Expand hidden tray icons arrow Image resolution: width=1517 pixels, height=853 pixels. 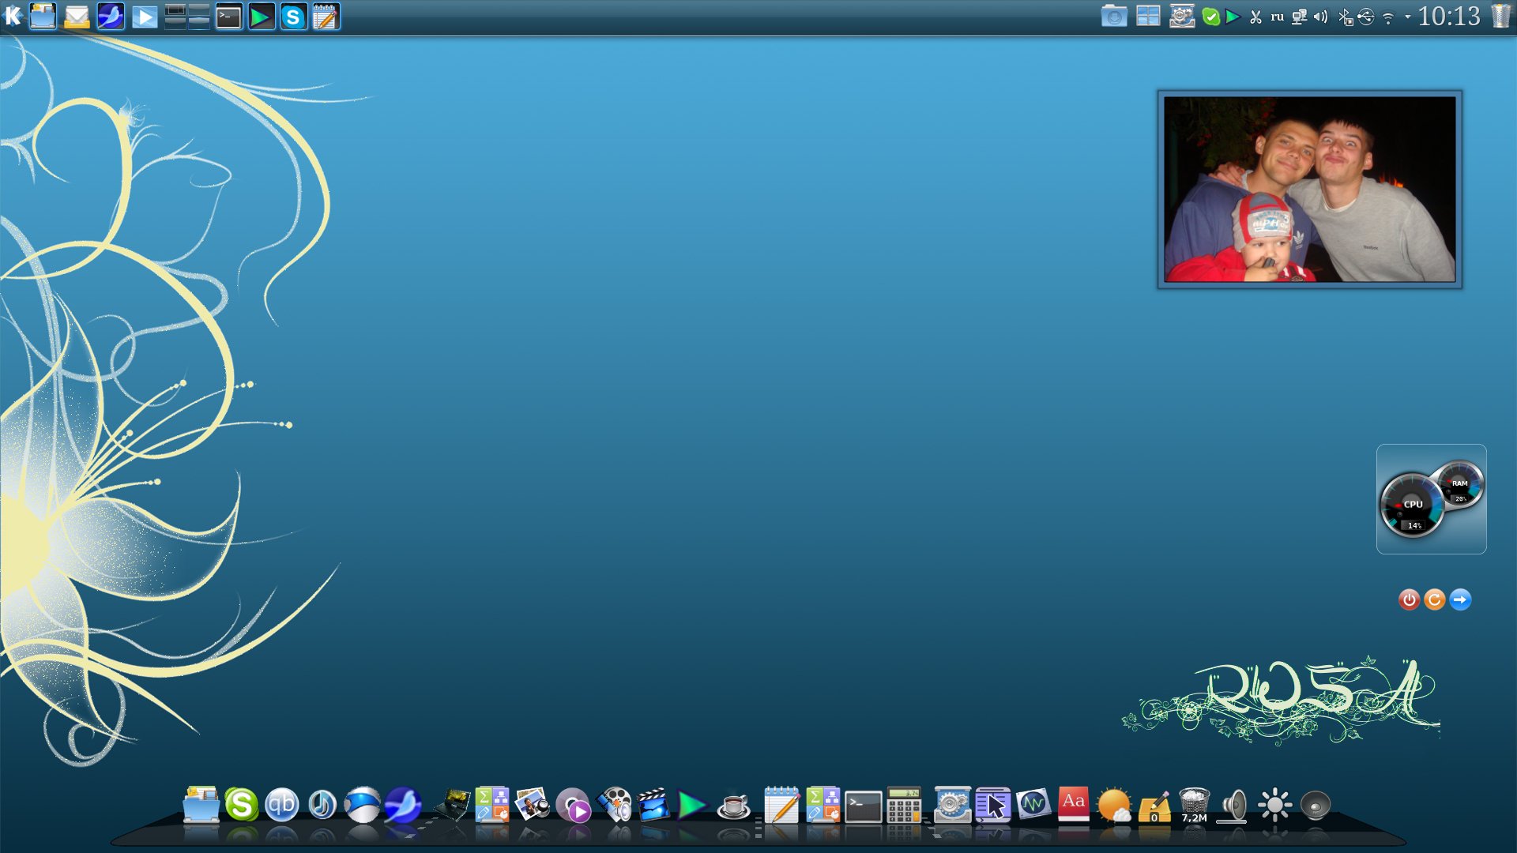pyautogui.click(x=1407, y=17)
